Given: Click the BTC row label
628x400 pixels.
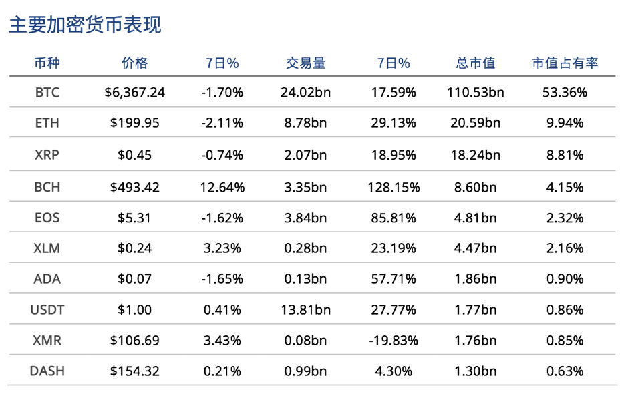Looking at the screenshot, I should [x=47, y=93].
